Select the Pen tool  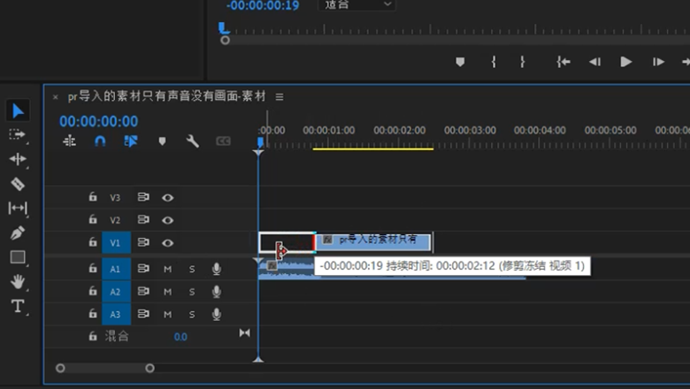pos(17,233)
